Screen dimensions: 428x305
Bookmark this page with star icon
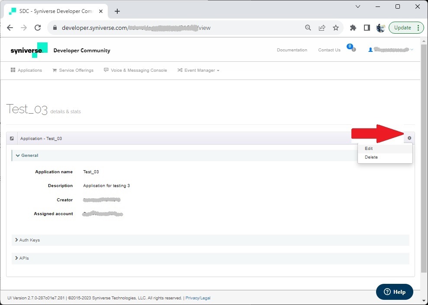[336, 28]
